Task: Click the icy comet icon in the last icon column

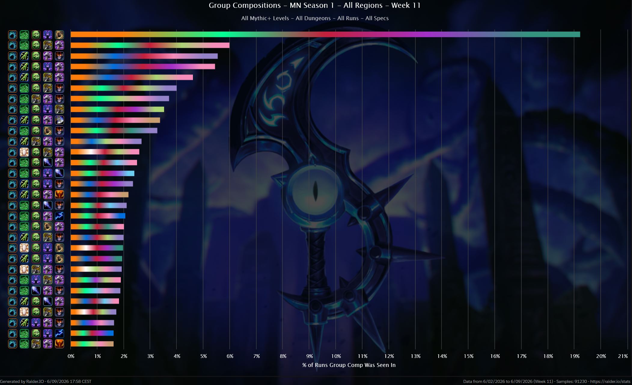Action: 60,173
